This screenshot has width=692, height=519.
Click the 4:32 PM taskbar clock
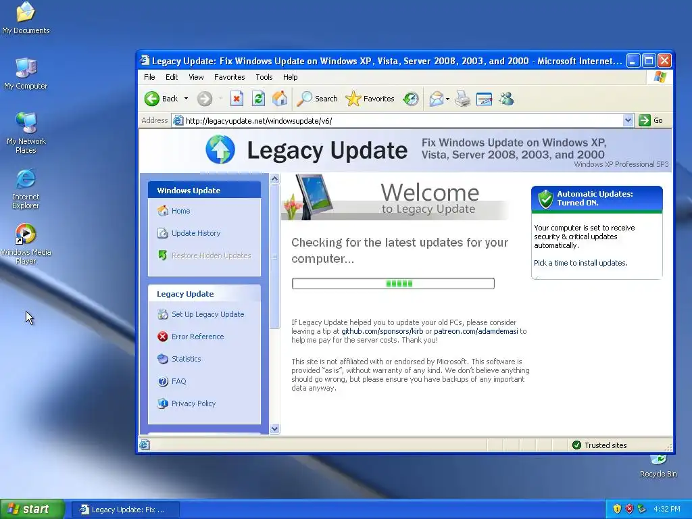pyautogui.click(x=667, y=509)
